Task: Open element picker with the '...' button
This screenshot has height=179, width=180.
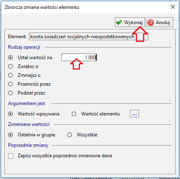Action: [x=134, y=114]
